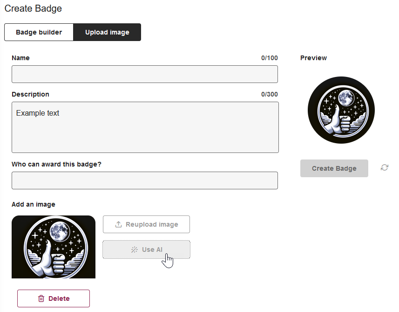Click the badge preview circle image
399x312 pixels.
pyautogui.click(x=341, y=110)
